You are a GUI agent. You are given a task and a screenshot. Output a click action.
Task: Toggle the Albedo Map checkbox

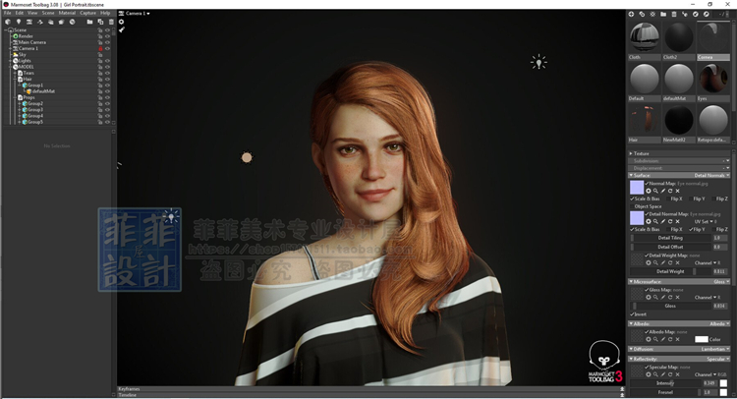[647, 332]
